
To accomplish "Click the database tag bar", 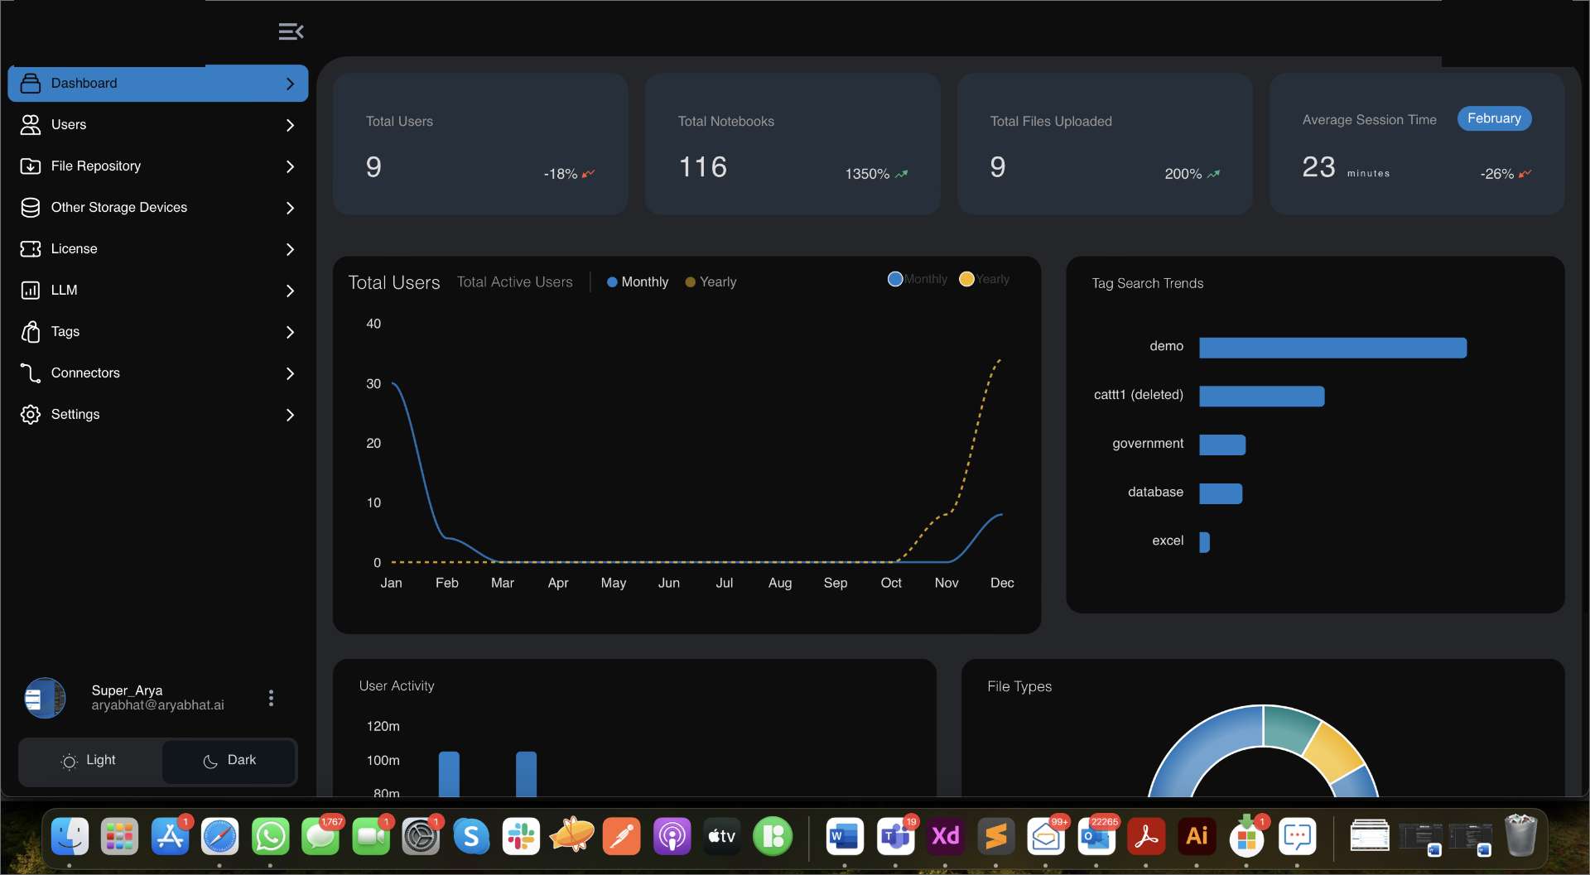I will [x=1221, y=493].
